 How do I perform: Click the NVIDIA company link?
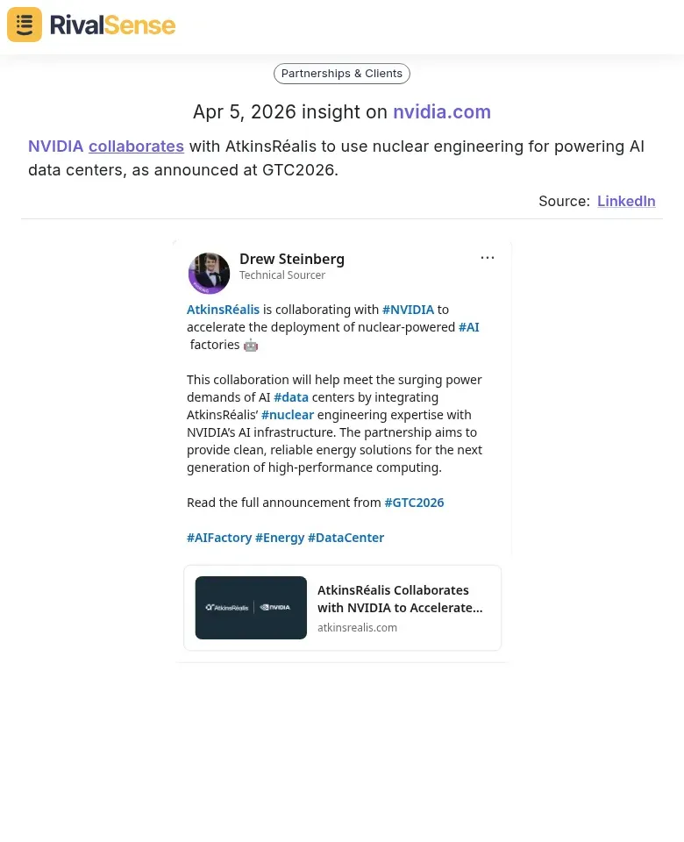point(56,146)
